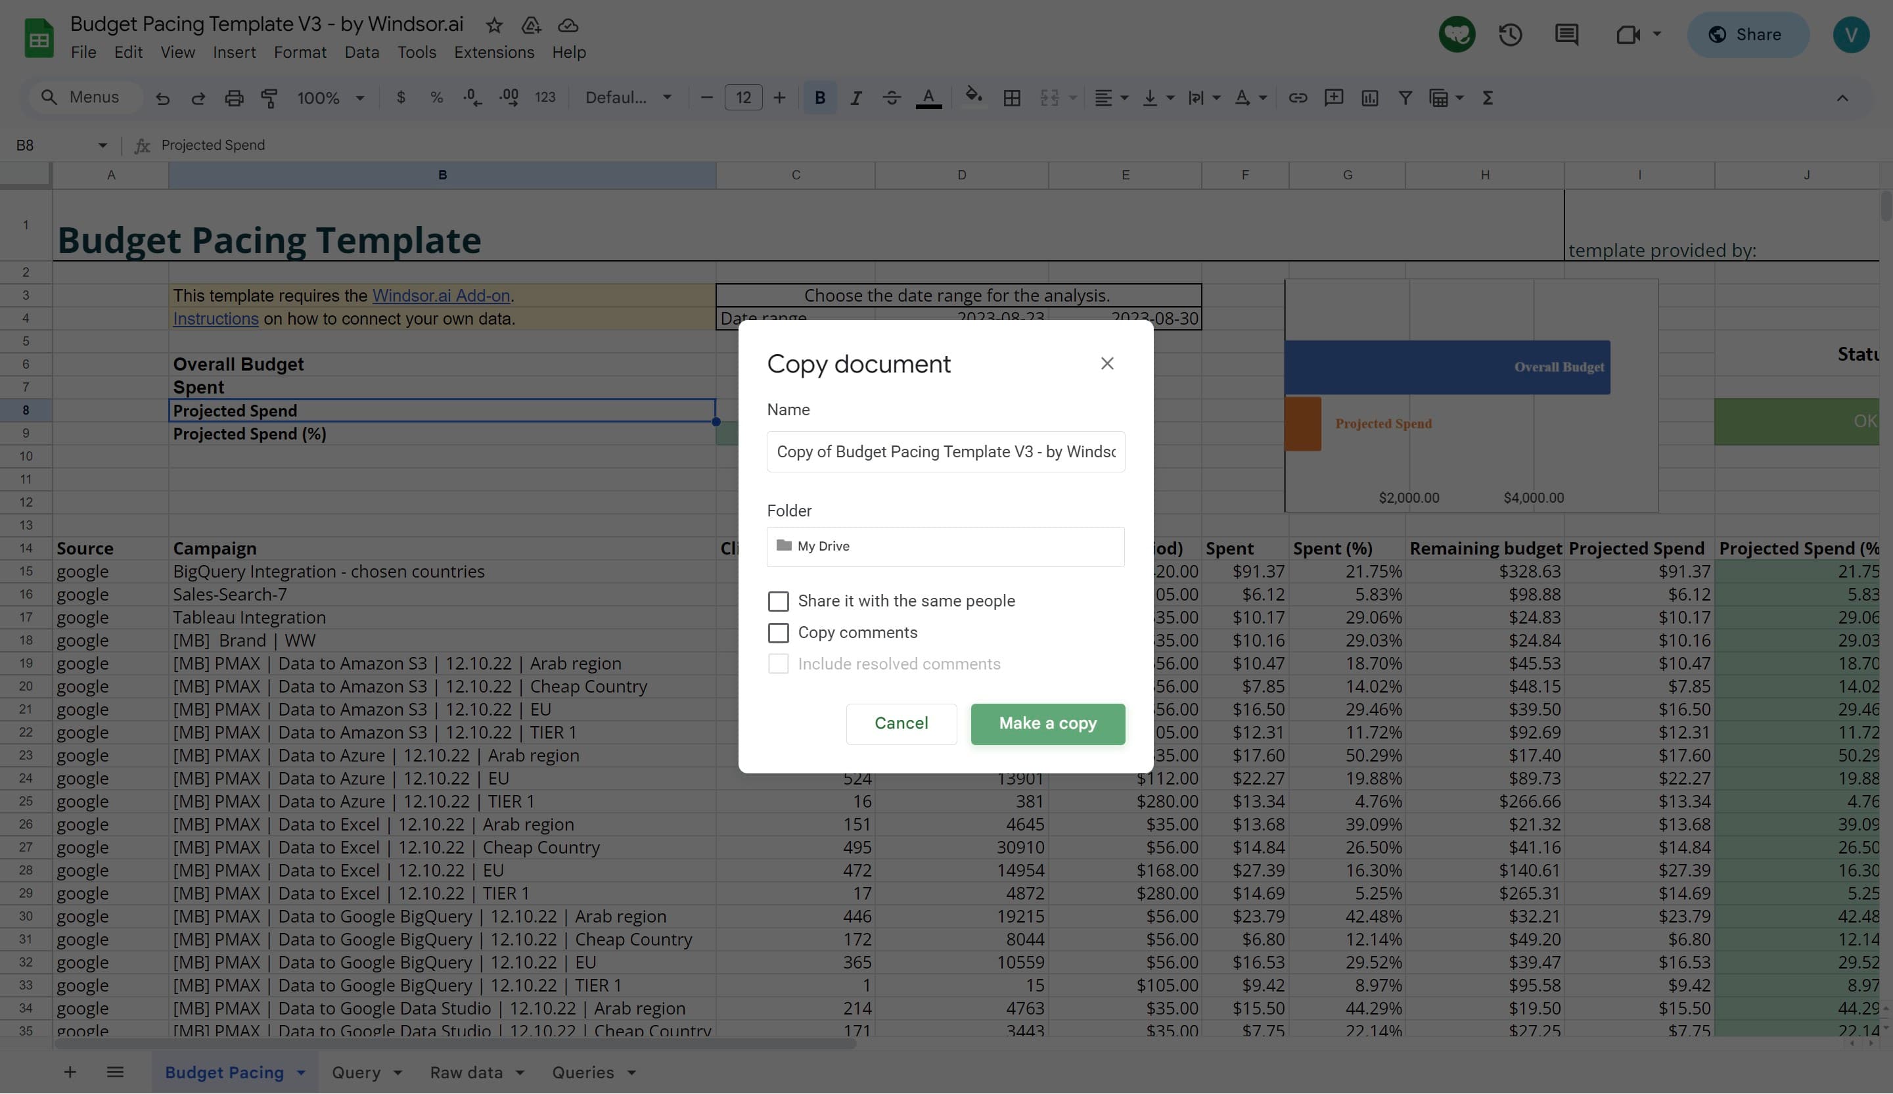Open the Data menu

pos(361,53)
